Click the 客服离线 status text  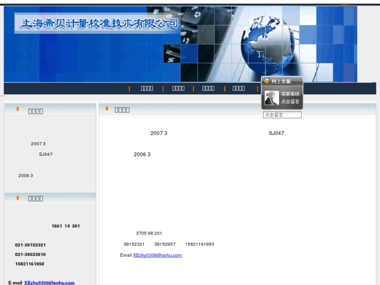[290, 94]
